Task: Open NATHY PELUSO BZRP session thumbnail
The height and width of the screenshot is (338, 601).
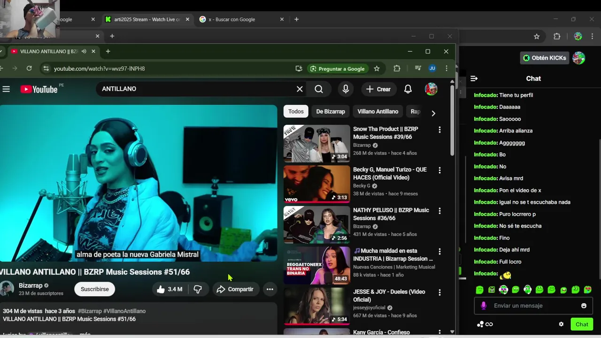Action: 316,224
